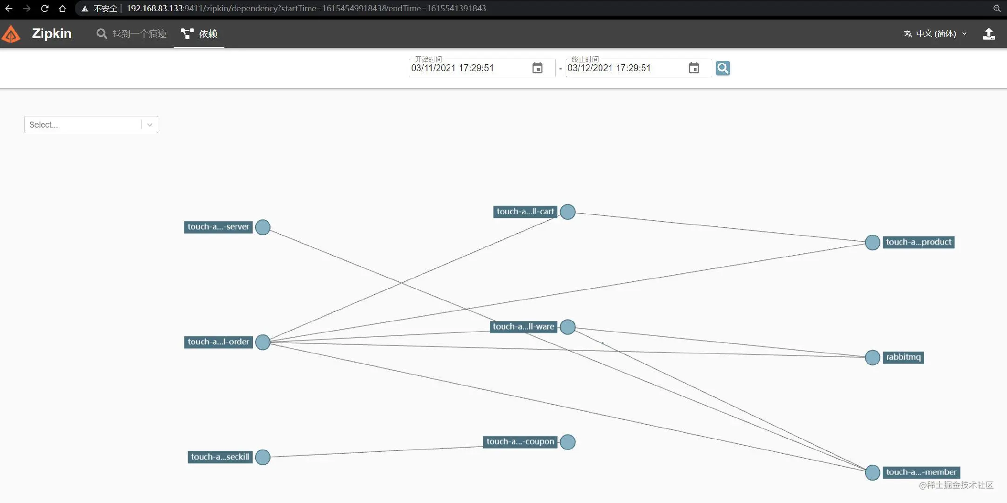The width and height of the screenshot is (1007, 503).
Task: Select the touch-a...product node label
Action: click(x=919, y=242)
